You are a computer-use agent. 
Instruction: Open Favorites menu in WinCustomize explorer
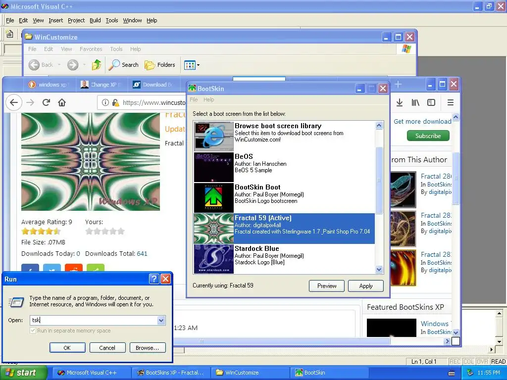click(91, 49)
